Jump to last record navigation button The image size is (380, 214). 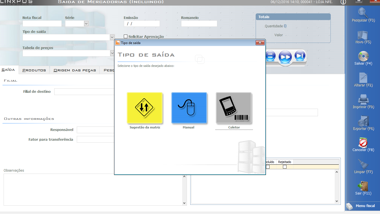(300, 56)
